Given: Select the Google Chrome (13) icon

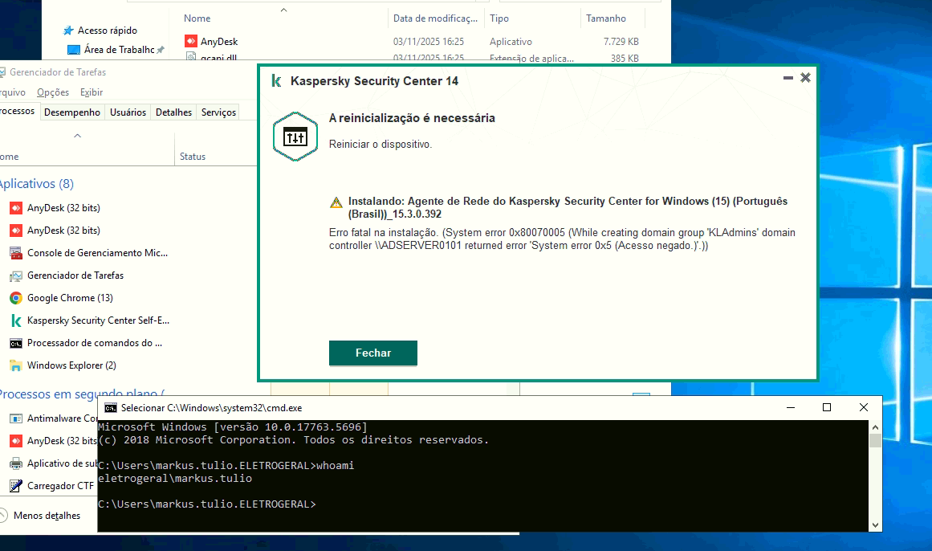Looking at the screenshot, I should click(x=16, y=298).
